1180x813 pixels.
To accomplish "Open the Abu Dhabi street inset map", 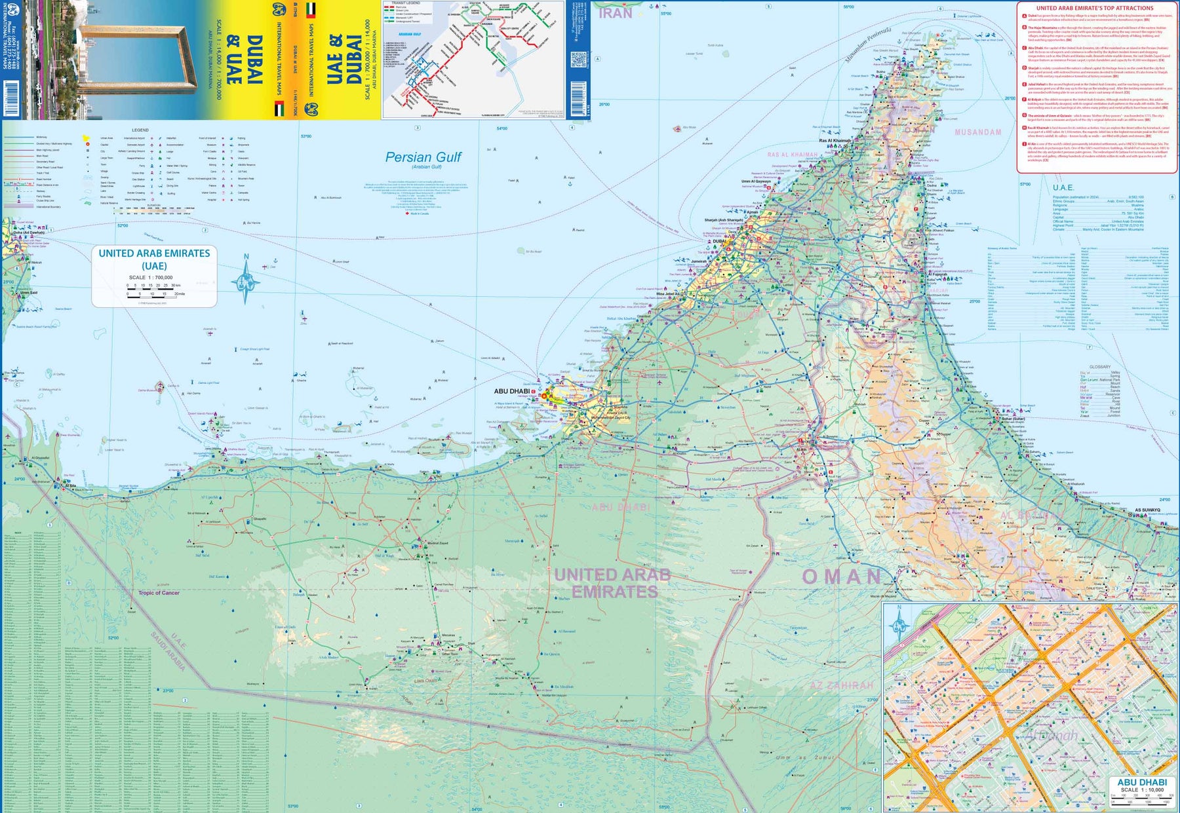I will coord(1030,707).
